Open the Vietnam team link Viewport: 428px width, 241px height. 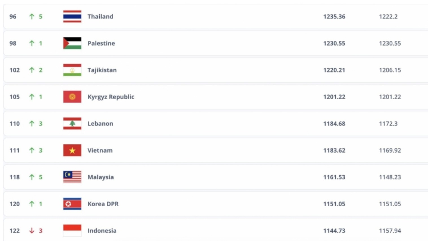tap(100, 150)
